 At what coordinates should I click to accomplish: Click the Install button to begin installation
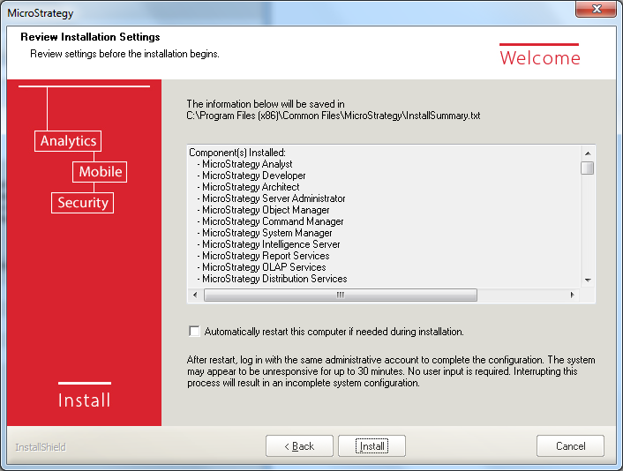(x=372, y=446)
